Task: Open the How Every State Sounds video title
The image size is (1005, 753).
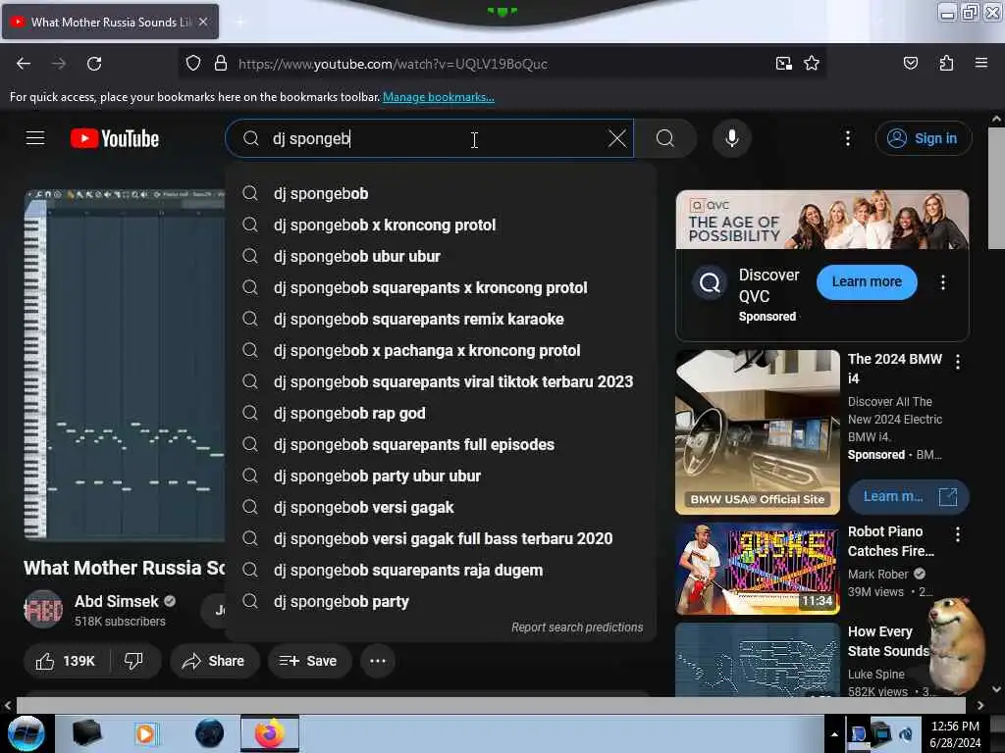Action: [888, 641]
